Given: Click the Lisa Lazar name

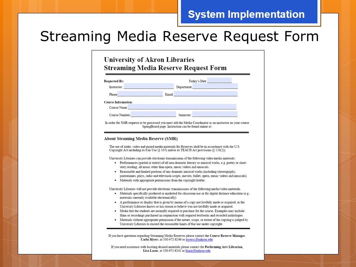Looking at the screenshot, I should pos(150,251).
